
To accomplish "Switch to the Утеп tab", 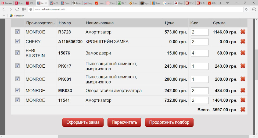I will coord(111,3).
